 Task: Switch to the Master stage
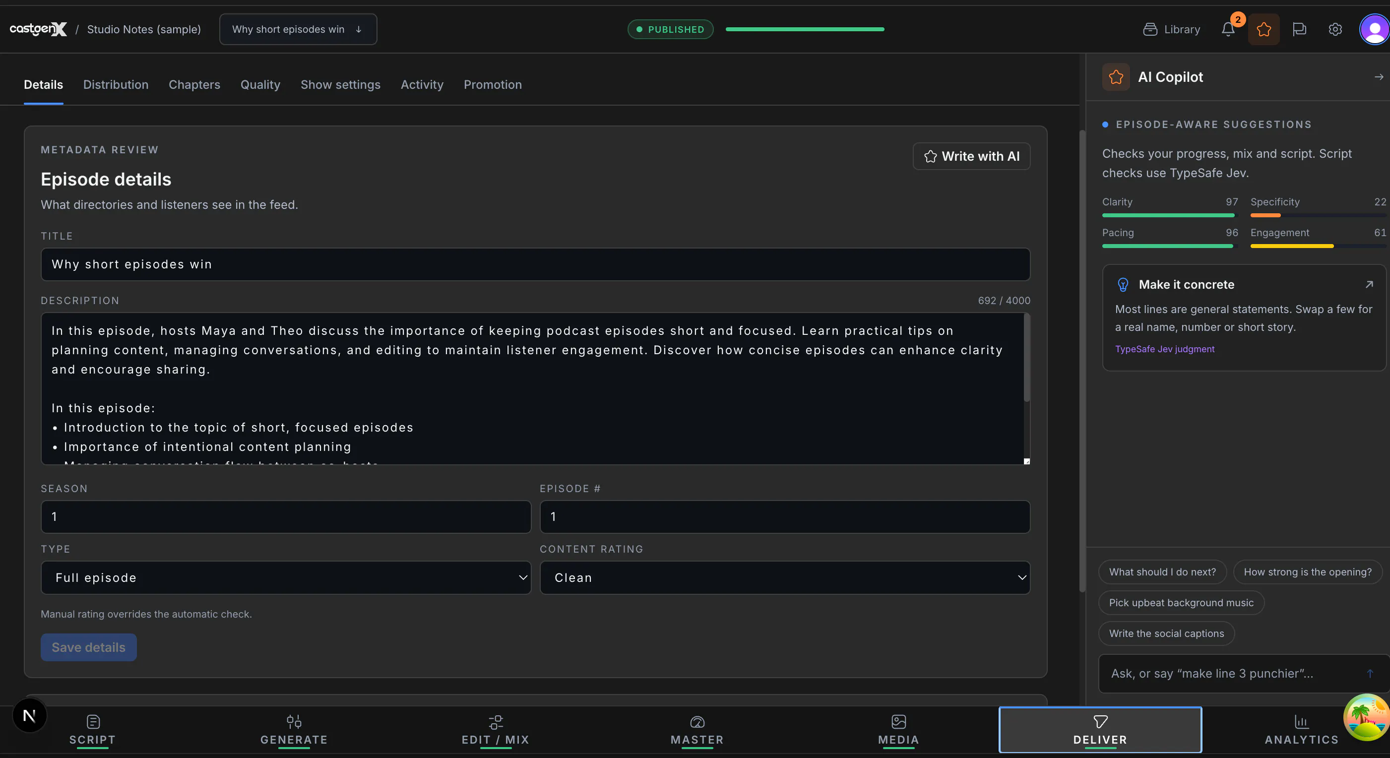(697, 730)
